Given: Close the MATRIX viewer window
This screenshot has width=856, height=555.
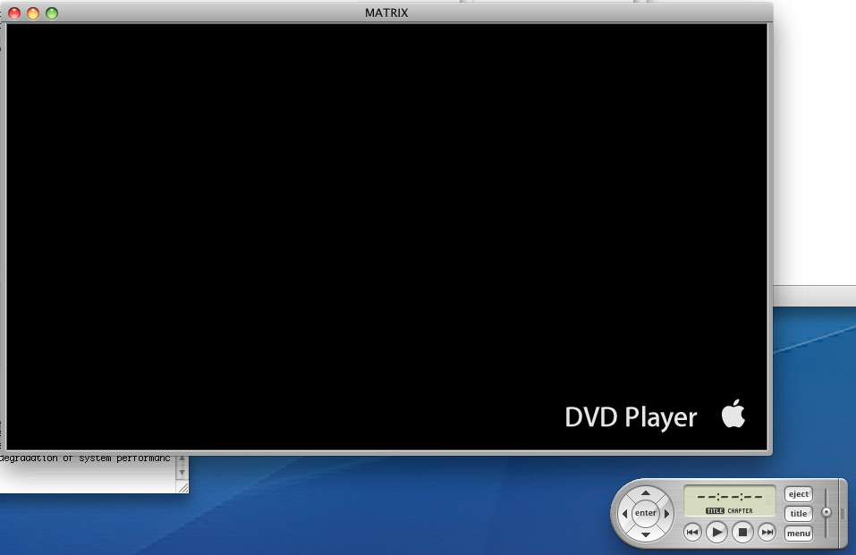Looking at the screenshot, I should [x=14, y=13].
